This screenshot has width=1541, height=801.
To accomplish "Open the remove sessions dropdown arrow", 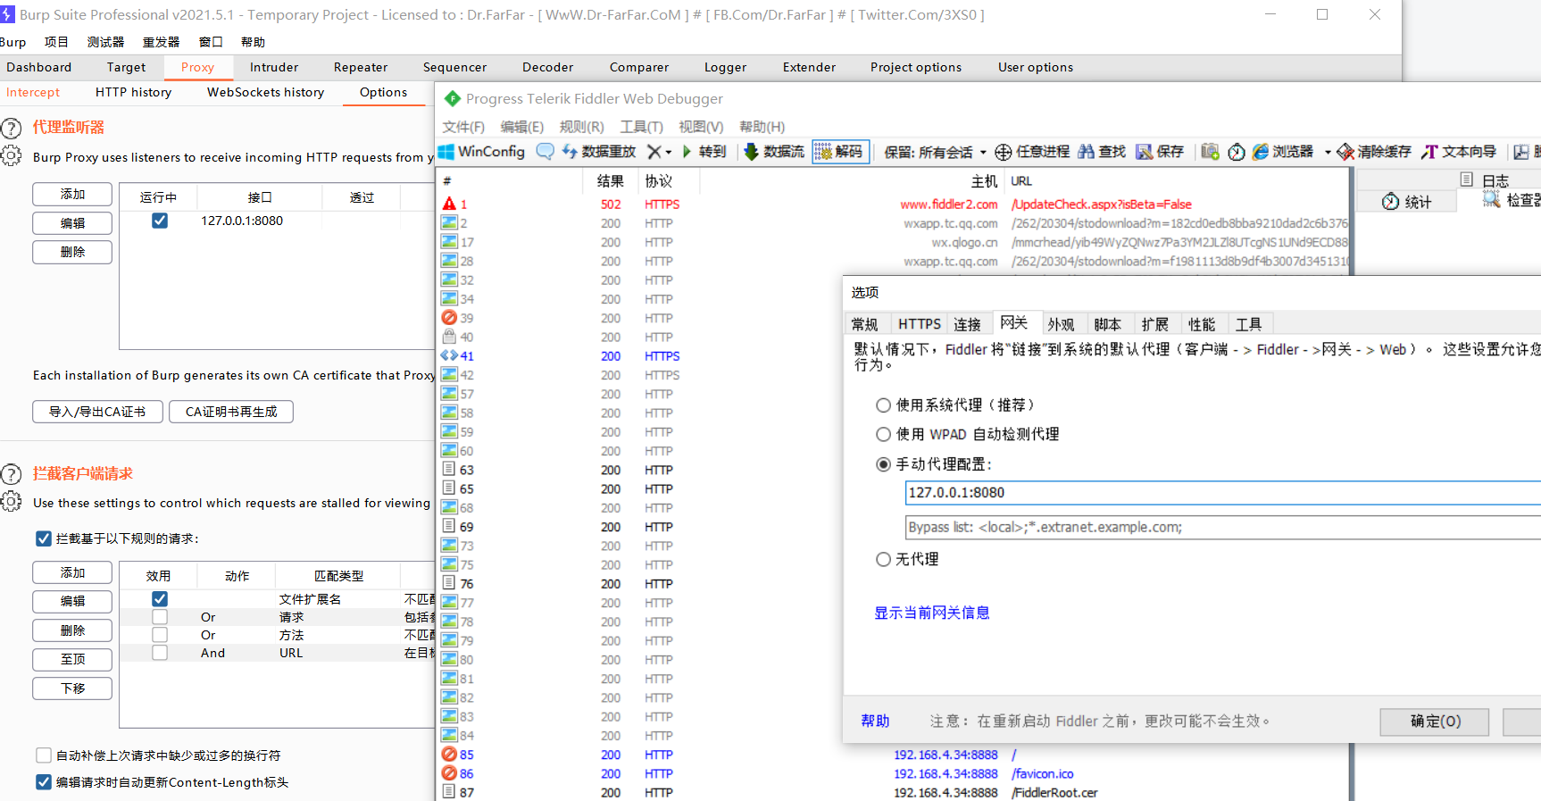I will pos(669,153).
